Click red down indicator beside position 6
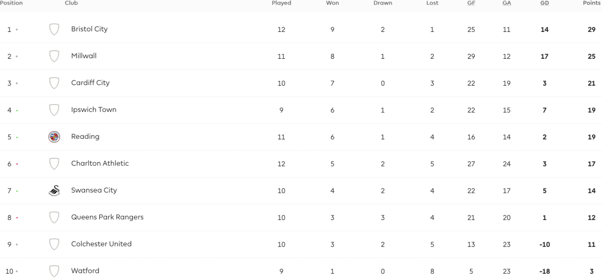The image size is (602, 280). pos(17,164)
